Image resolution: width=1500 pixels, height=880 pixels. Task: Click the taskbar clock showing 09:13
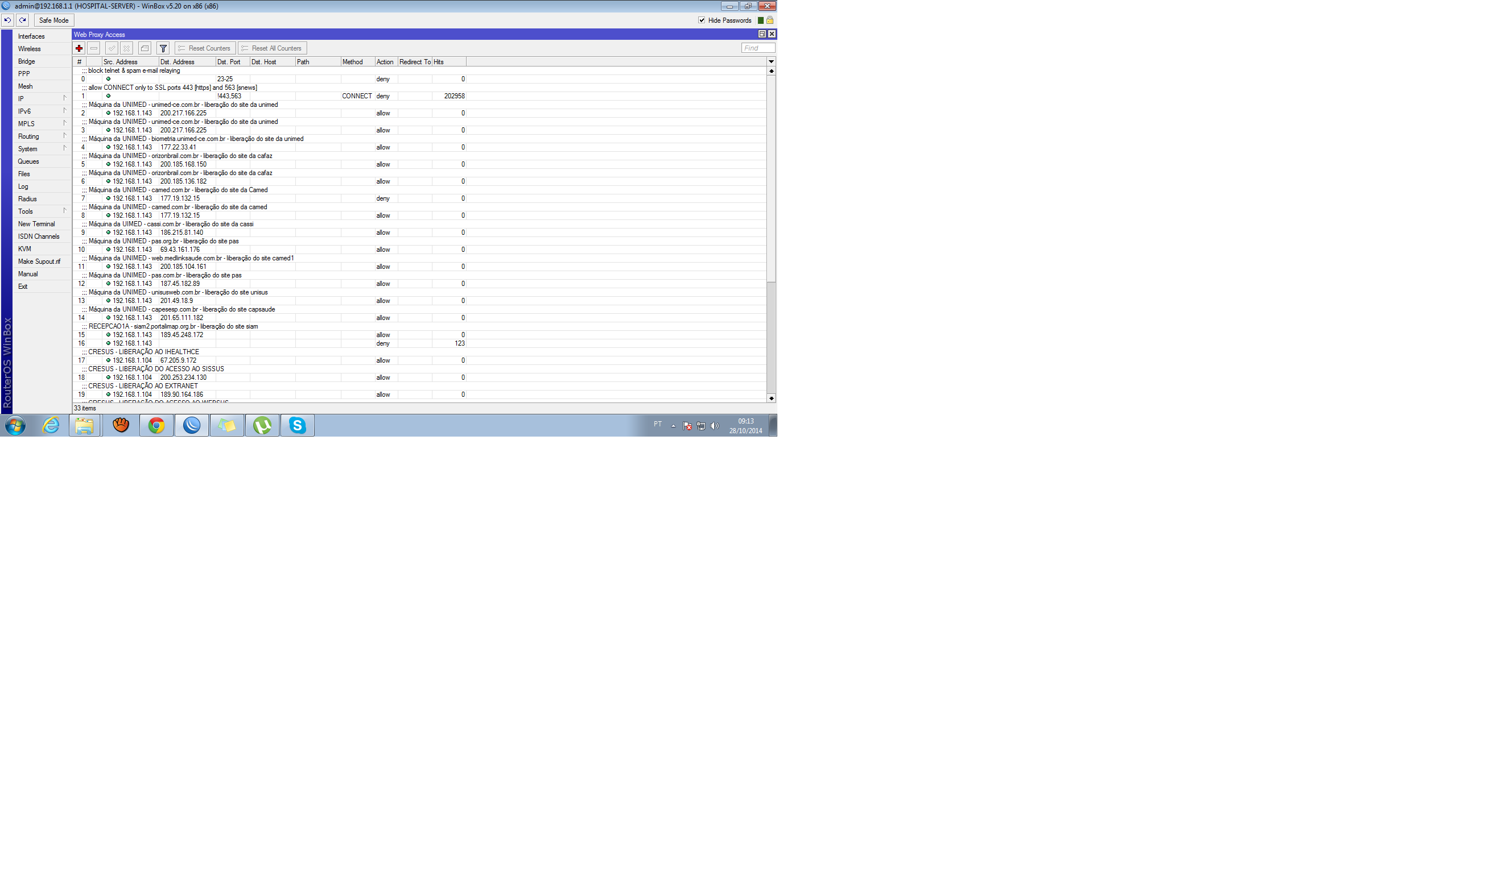point(746,426)
